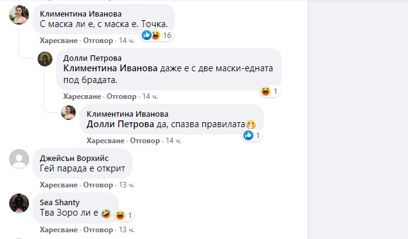Click like reaction icon on 'спазва правилата' reply
The image size is (408, 239).
pos(248,135)
